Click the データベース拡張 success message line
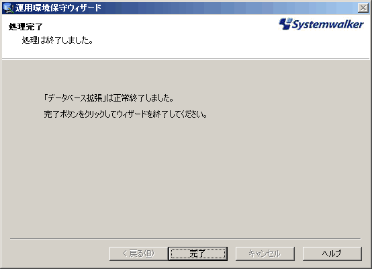Screen dimensions: 372x269 (108, 98)
